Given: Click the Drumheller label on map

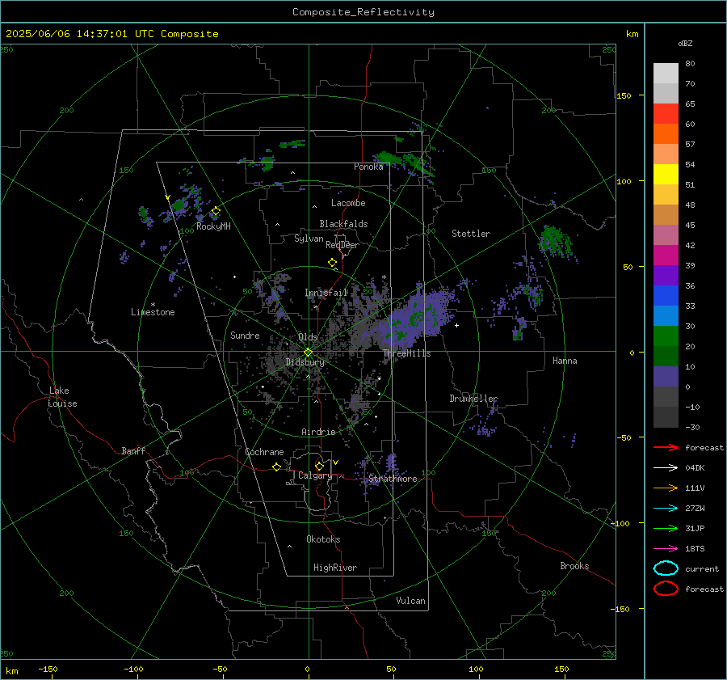Looking at the screenshot, I should click(x=473, y=399).
